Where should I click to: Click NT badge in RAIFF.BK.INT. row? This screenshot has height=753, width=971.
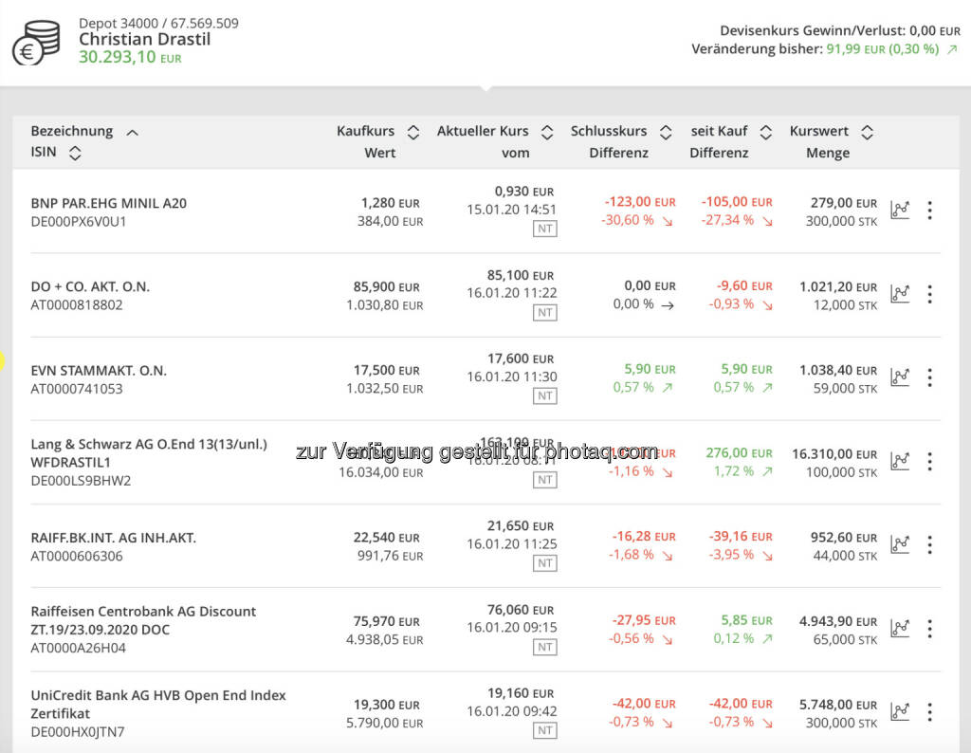(544, 563)
